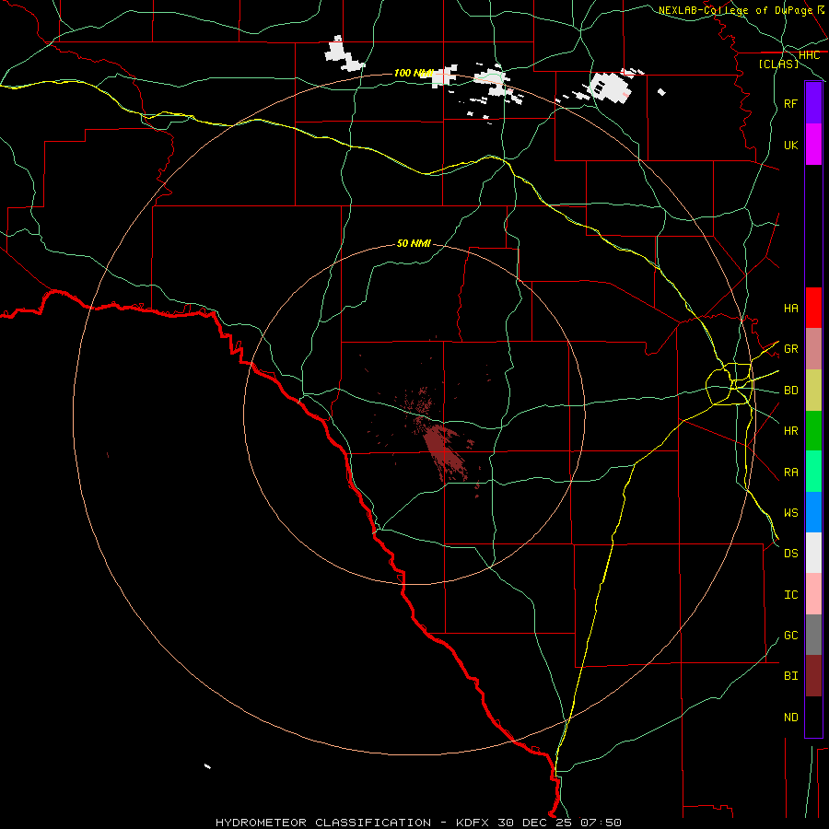Click the dry snow echo with pink spot
829x829 pixels.
[x=610, y=88]
